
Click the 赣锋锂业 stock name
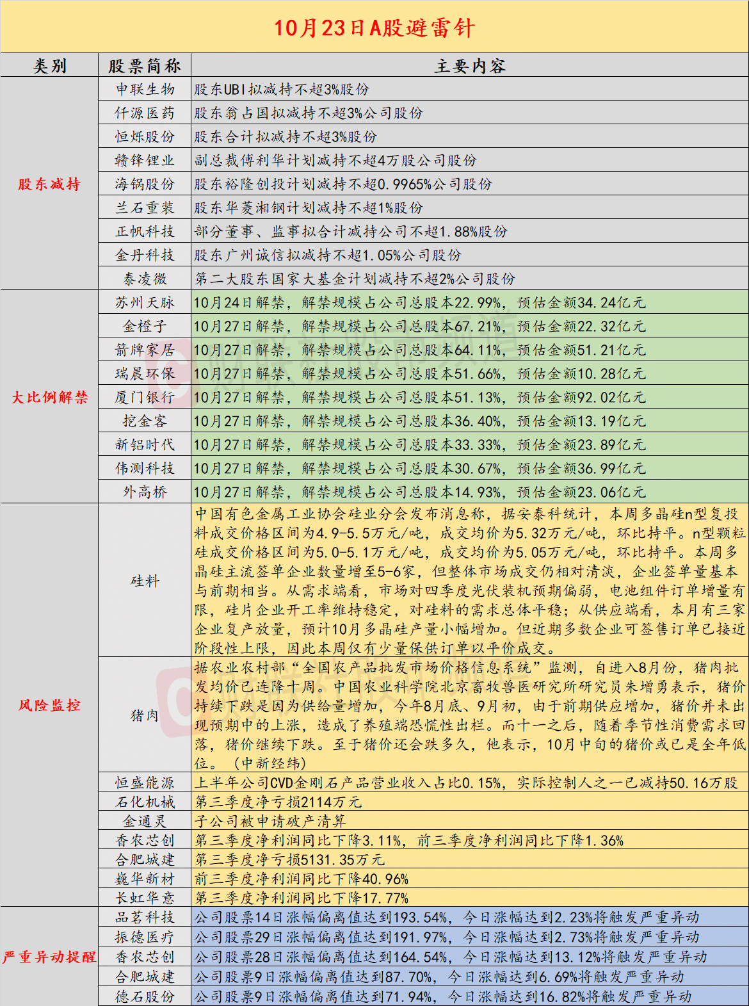point(145,161)
